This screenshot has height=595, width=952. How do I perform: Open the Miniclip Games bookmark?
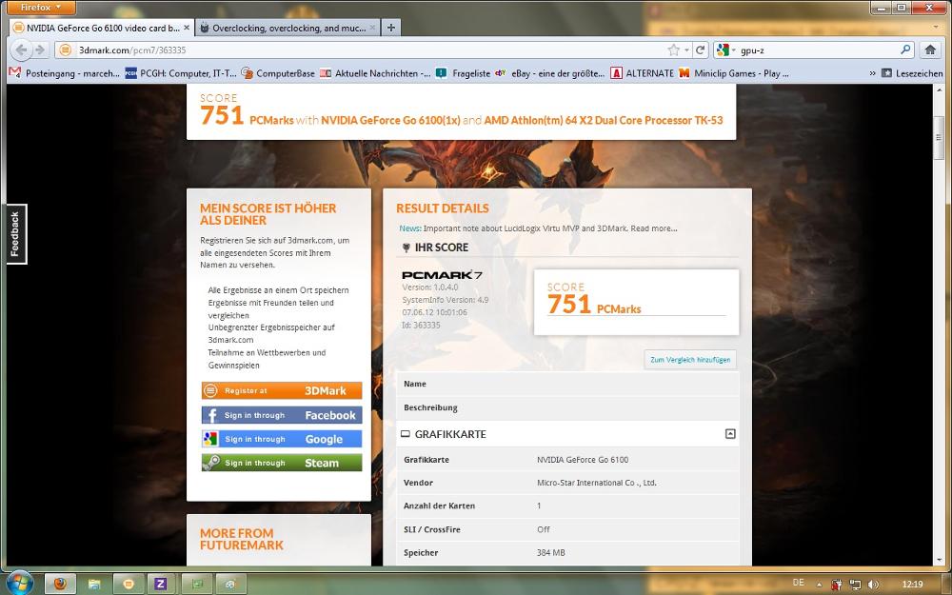pos(734,73)
